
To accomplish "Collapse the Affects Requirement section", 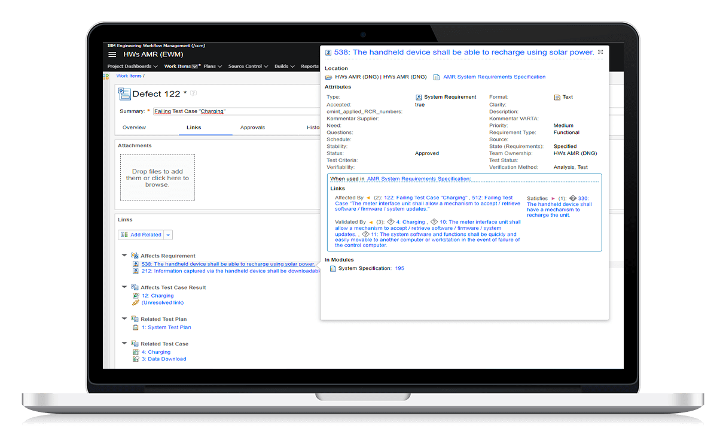I will [124, 255].
